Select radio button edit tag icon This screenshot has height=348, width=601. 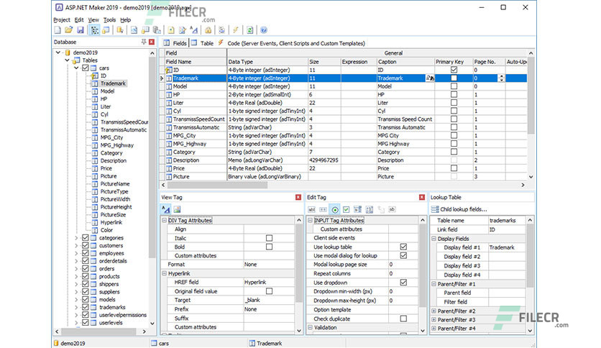point(335,209)
